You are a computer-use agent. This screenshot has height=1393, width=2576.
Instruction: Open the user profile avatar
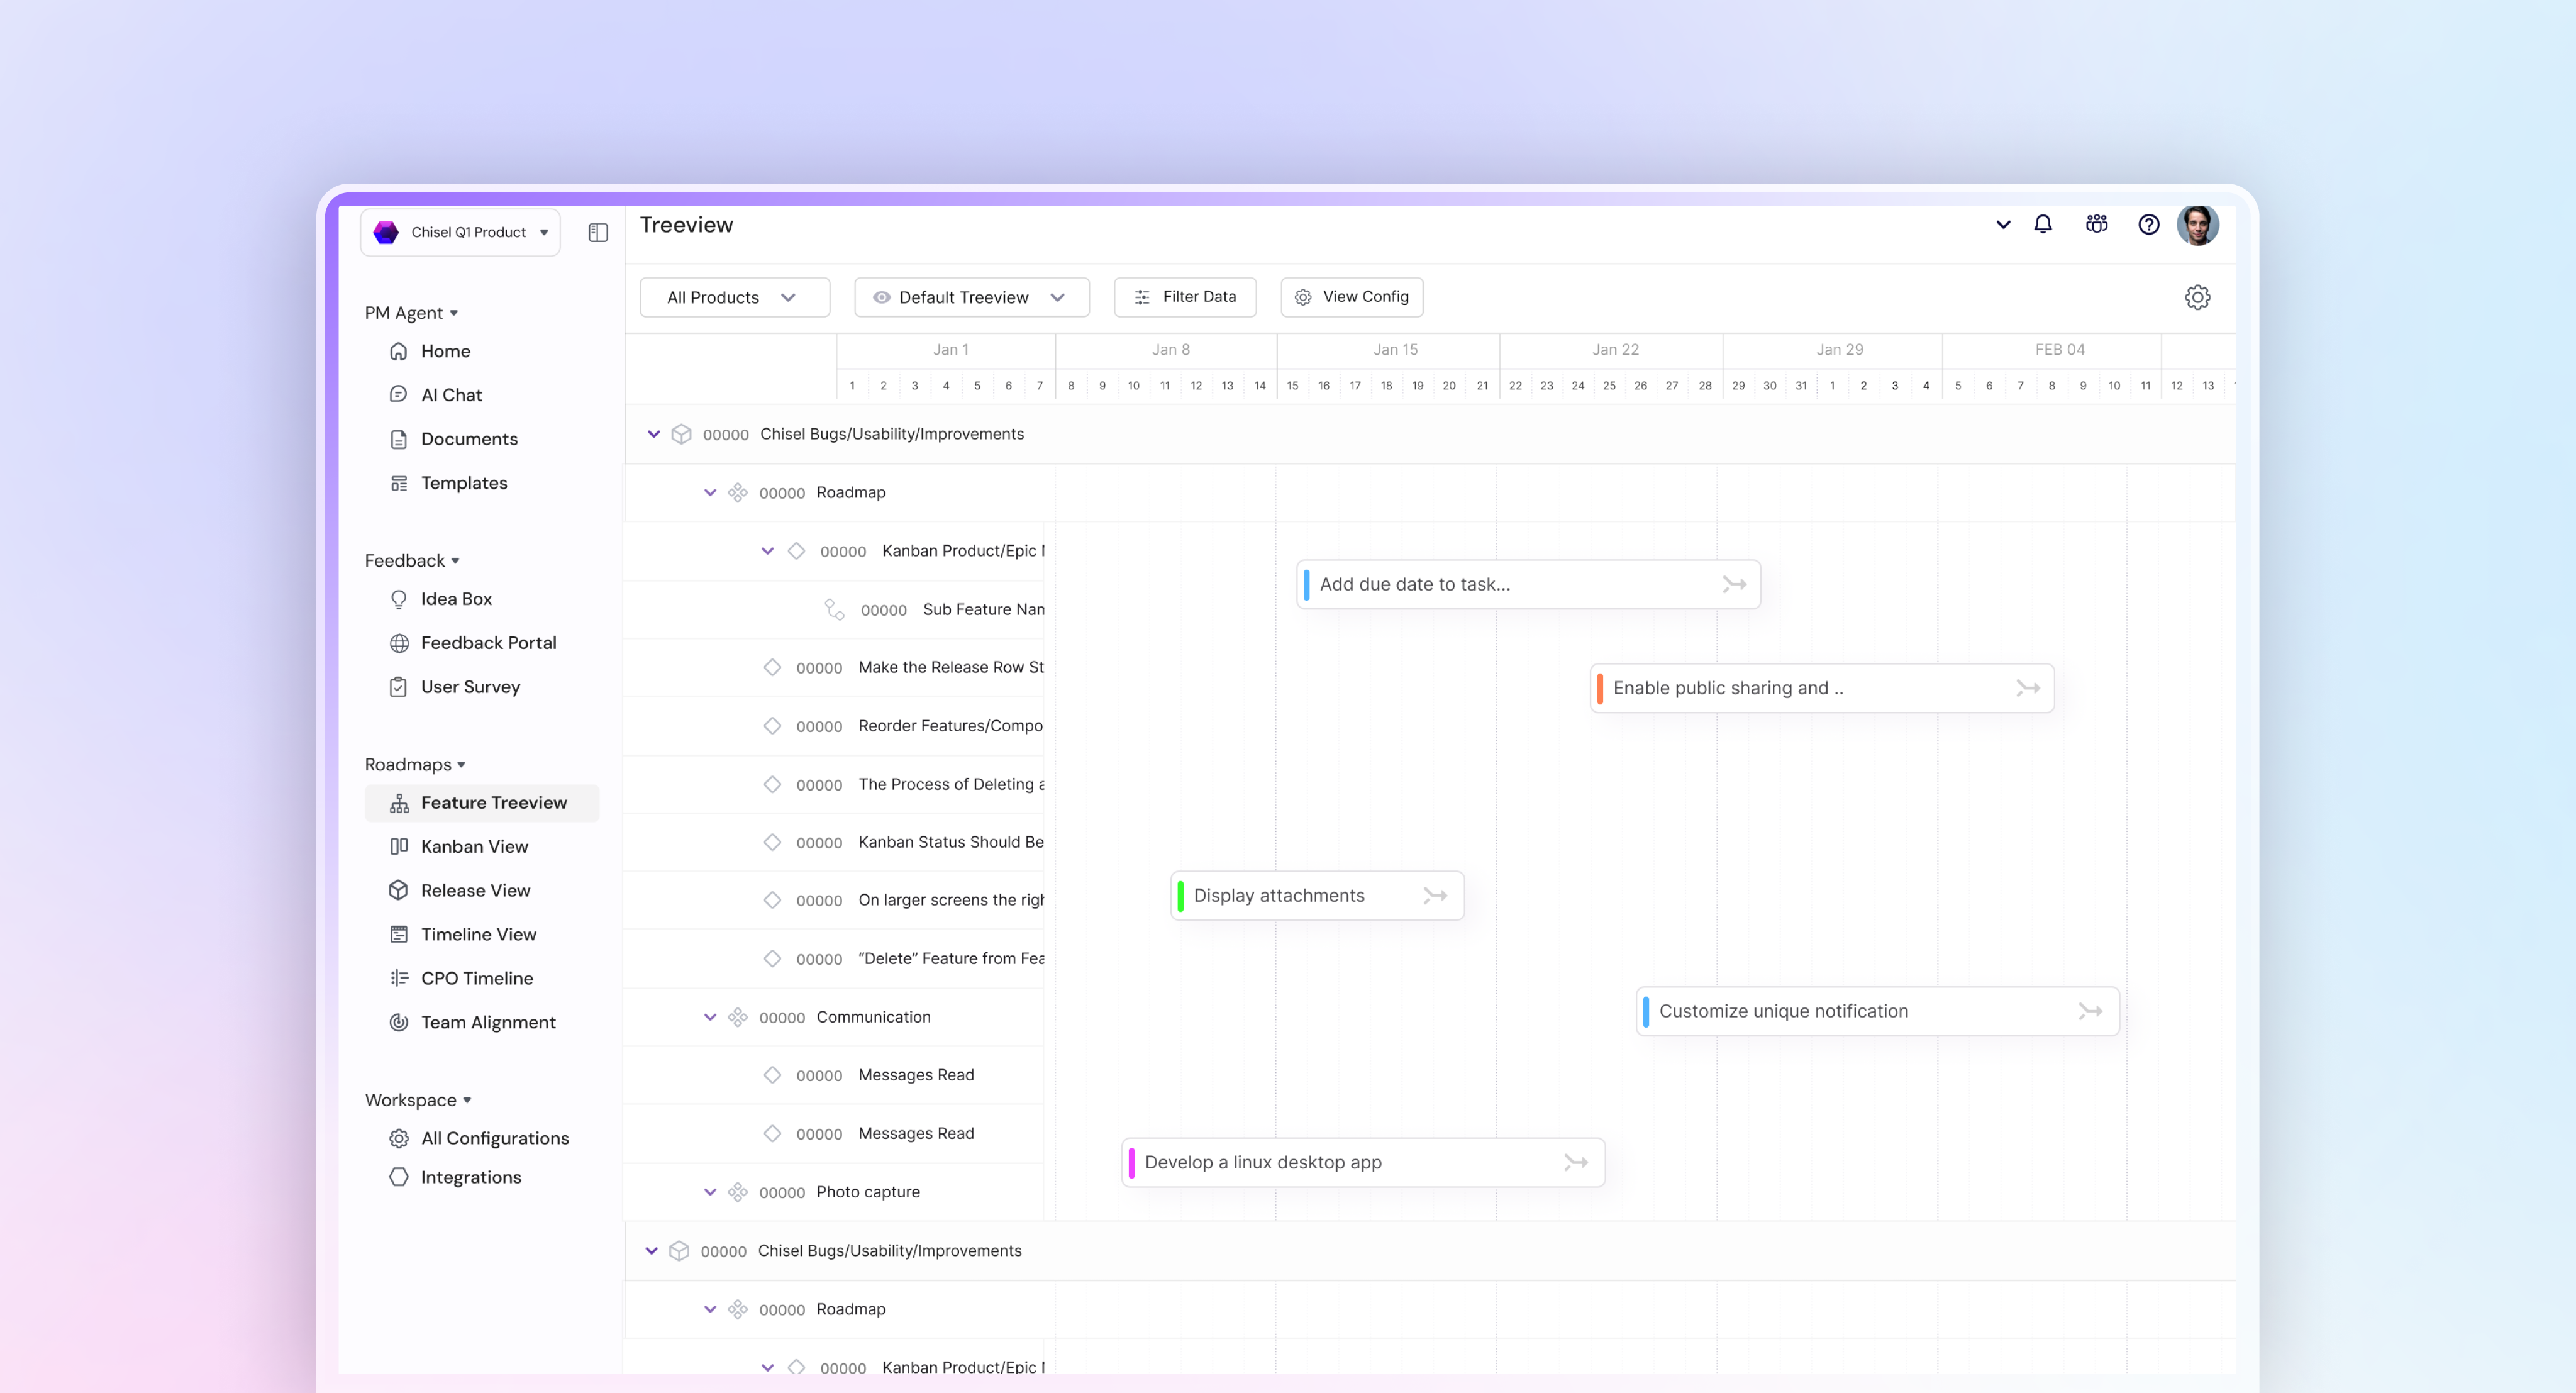(x=2197, y=225)
